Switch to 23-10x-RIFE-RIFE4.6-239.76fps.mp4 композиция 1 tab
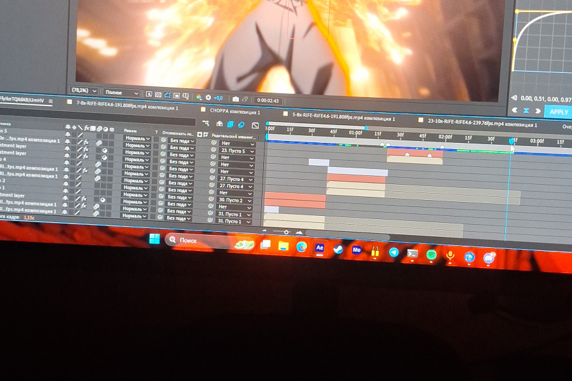This screenshot has height=381, width=572. click(482, 123)
